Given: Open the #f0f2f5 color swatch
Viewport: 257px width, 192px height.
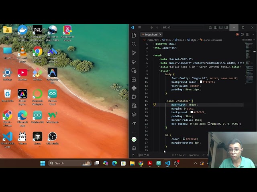Looking at the screenshot, I should click(201, 82).
